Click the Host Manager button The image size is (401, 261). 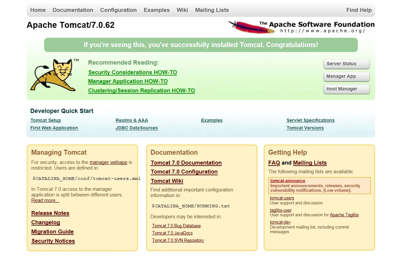(347, 89)
